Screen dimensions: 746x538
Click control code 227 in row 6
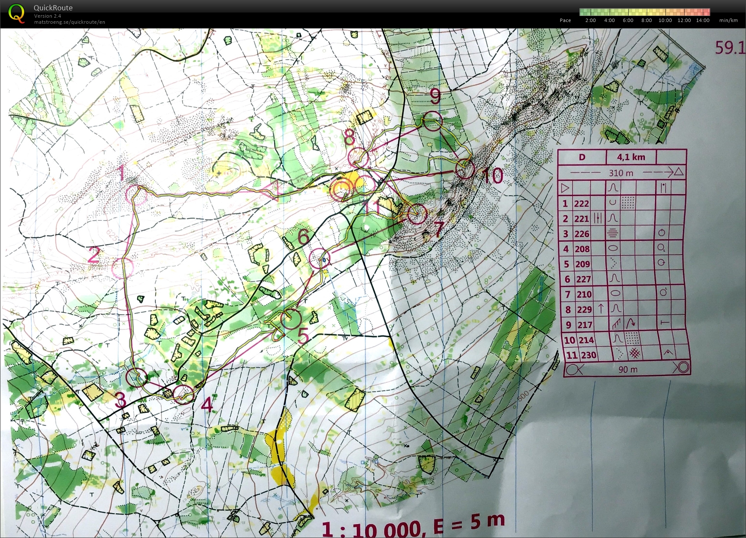[x=583, y=279]
